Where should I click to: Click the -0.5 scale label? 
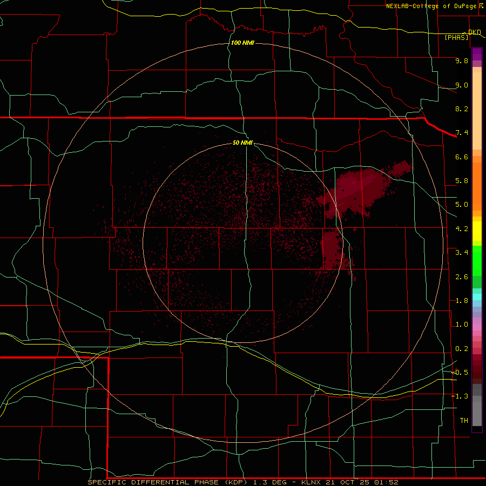click(x=460, y=373)
